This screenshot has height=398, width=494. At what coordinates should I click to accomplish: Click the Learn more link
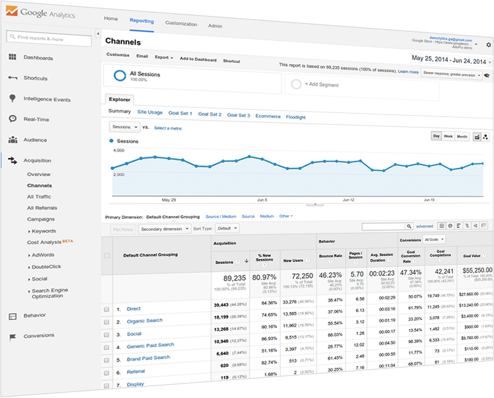click(408, 71)
